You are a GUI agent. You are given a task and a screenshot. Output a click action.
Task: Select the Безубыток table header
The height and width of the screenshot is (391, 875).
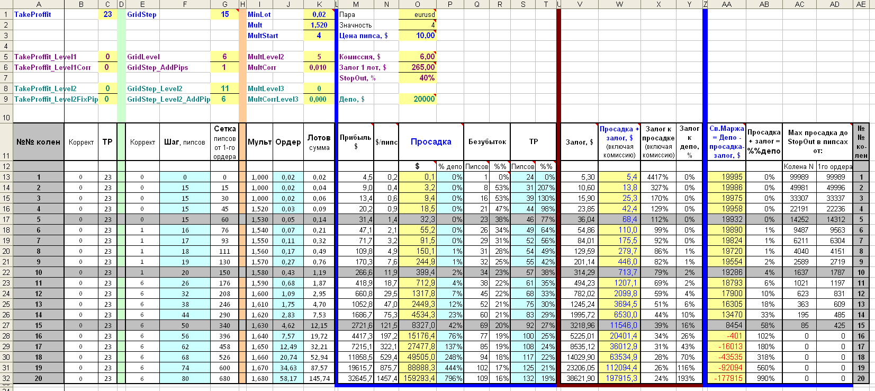487,142
